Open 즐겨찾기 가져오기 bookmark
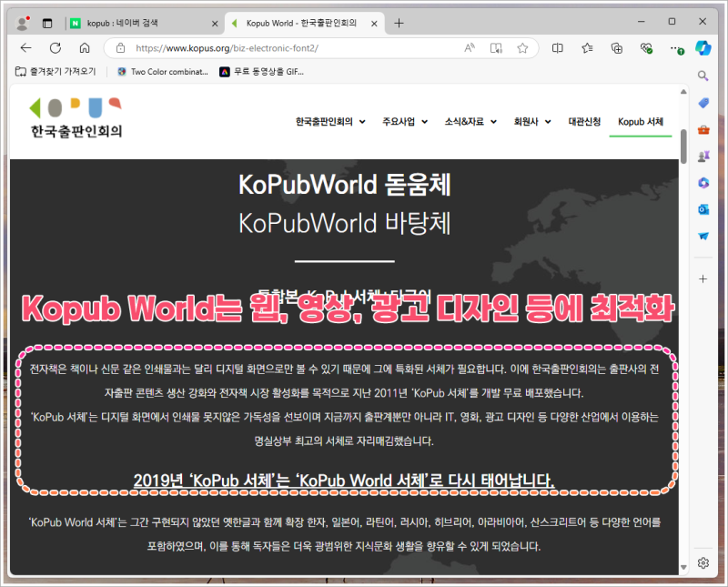Screen dimensions: 728x587 click(56, 72)
